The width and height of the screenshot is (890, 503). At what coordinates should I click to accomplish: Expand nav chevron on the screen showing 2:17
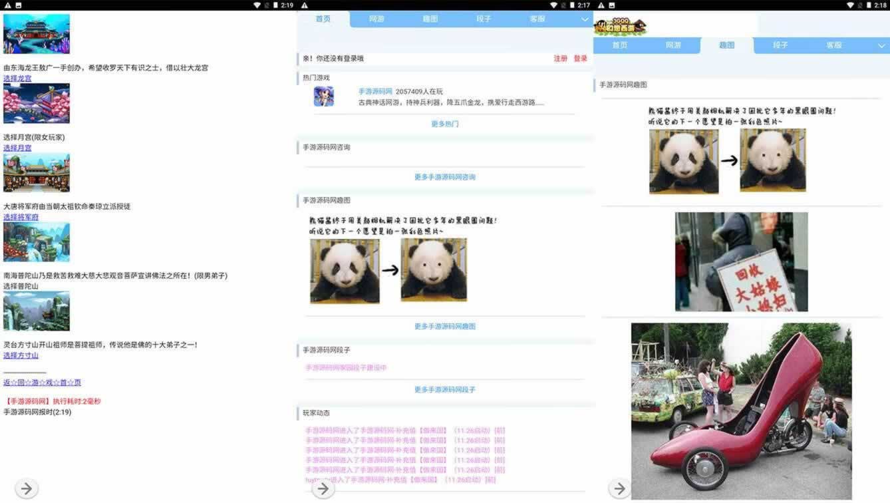click(585, 19)
